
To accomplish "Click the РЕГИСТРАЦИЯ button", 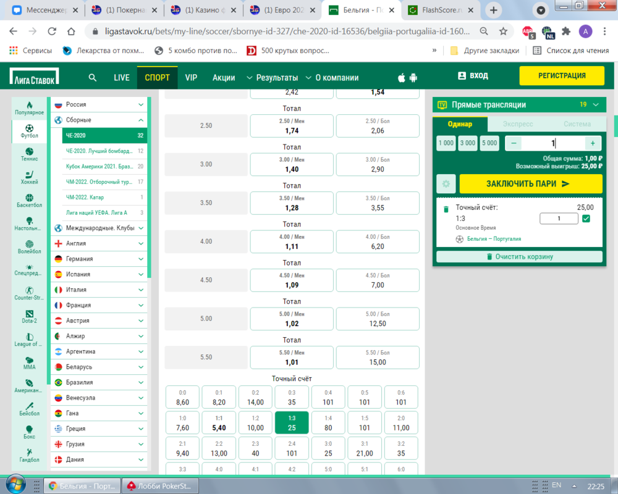I will (562, 75).
